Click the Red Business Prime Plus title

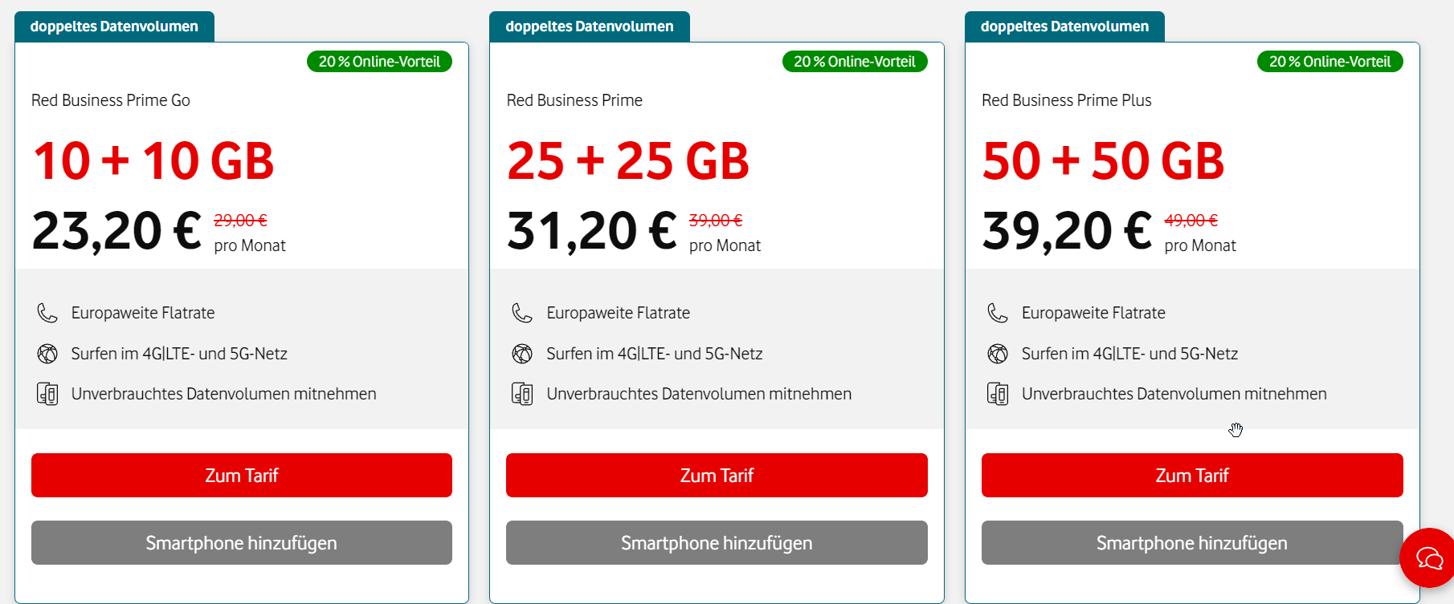tap(1067, 100)
